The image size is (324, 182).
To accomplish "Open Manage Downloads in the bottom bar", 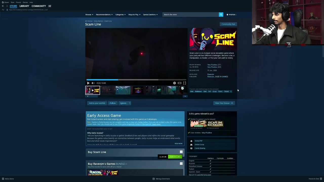I will click(161, 179).
